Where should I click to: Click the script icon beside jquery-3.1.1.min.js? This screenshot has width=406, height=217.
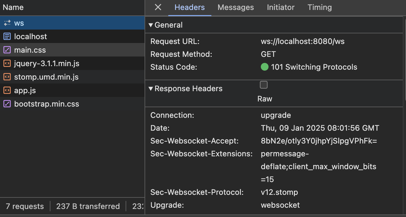point(7,63)
